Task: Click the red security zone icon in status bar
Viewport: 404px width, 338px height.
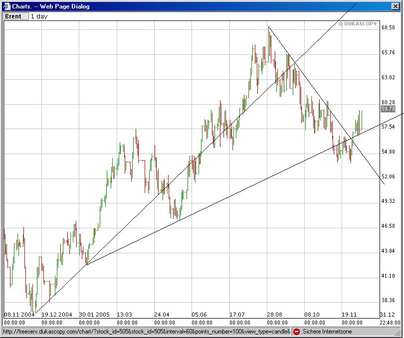Action: (297, 332)
